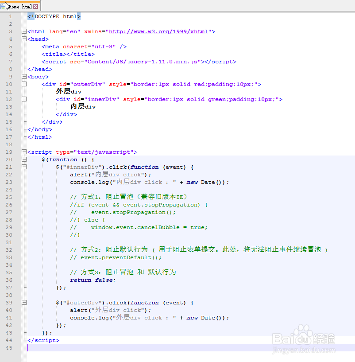
Task: Click alert("外层div click") statement
Action: (x=111, y=310)
